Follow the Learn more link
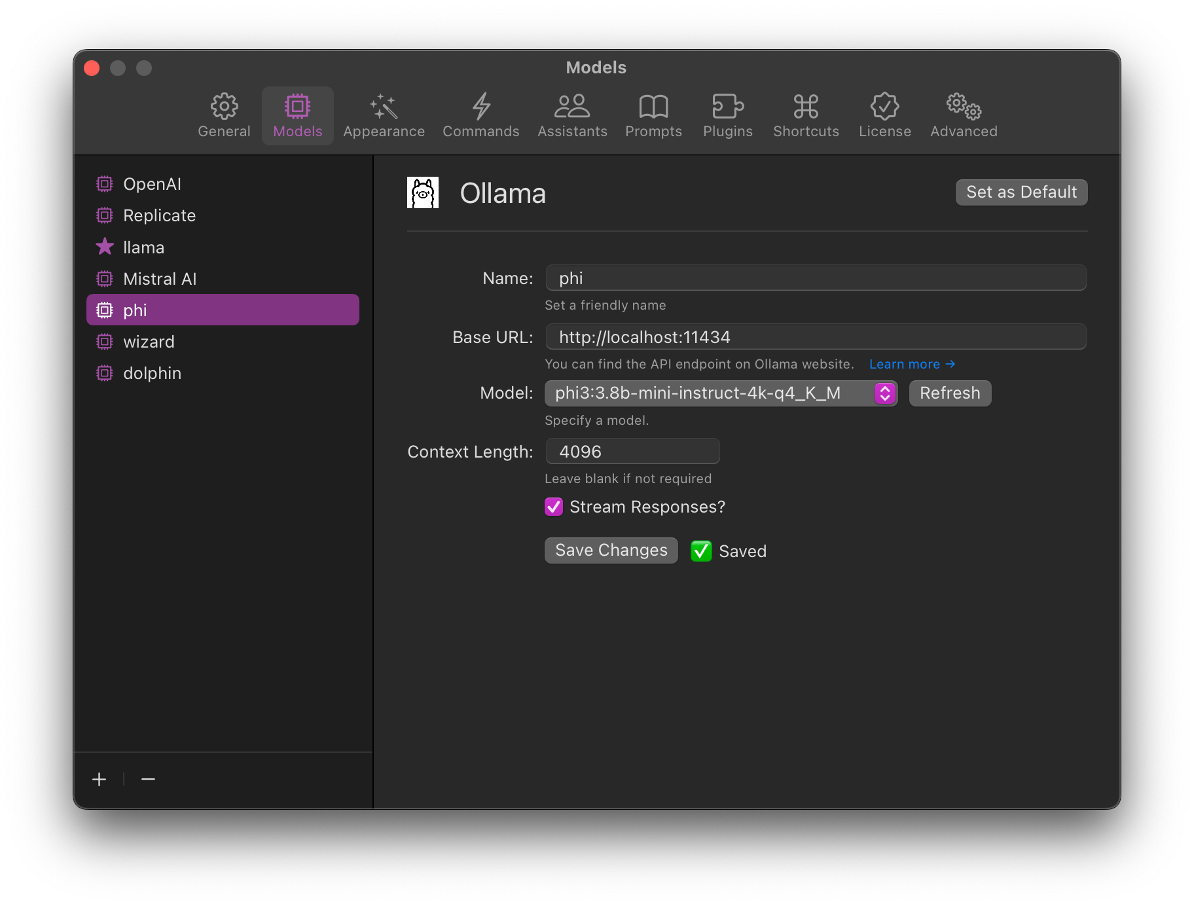This screenshot has height=906, width=1194. pos(912,364)
